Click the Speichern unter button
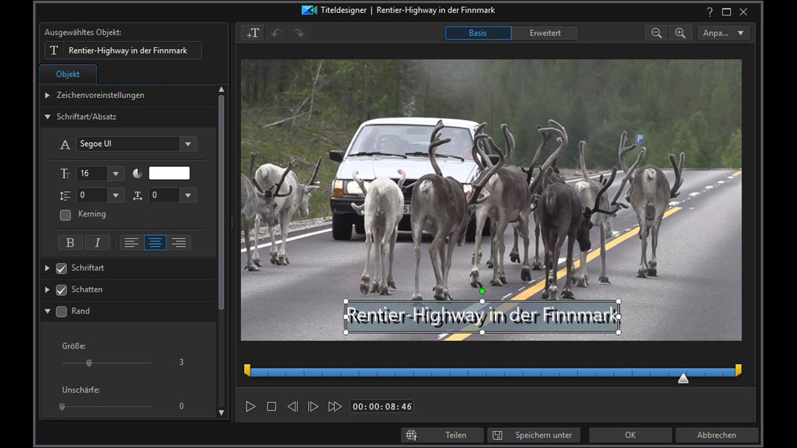This screenshot has height=448, width=797. tap(534, 435)
